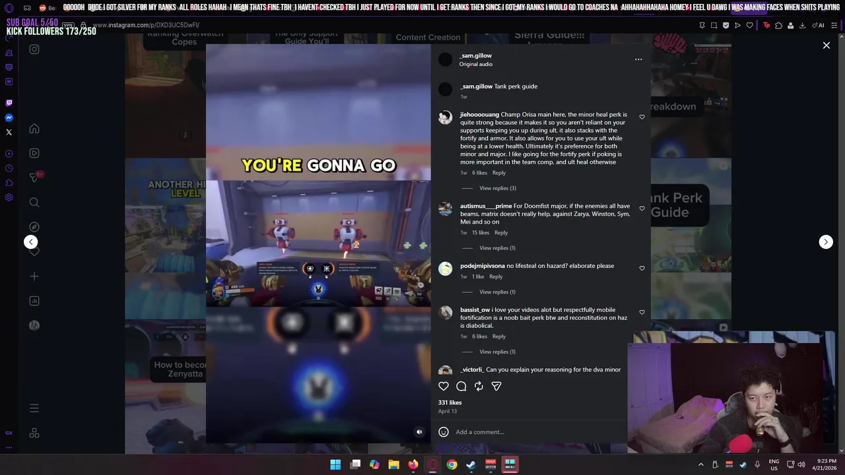Like autismus___prime's comment
The width and height of the screenshot is (845, 475).
642,208
